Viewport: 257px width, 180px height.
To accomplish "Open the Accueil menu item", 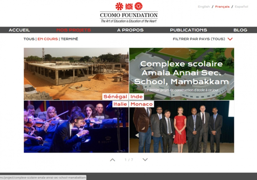I will [19, 30].
